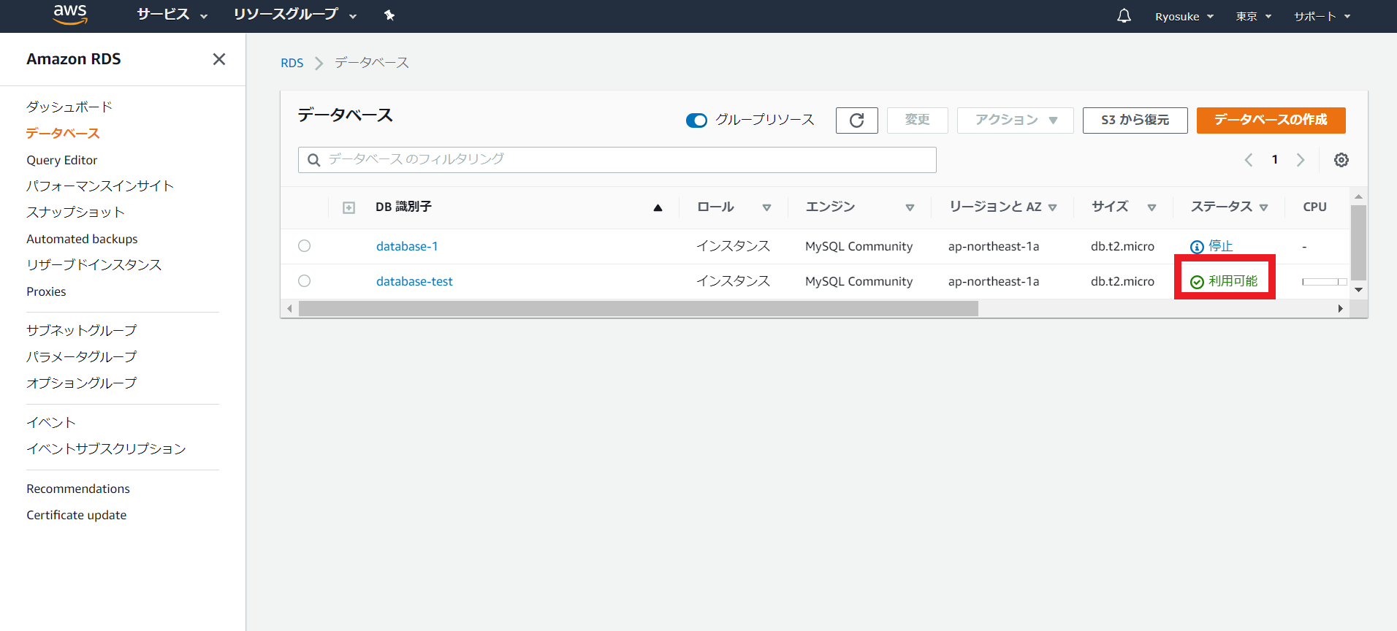Open the database-test link
This screenshot has width=1397, height=631.
point(414,281)
